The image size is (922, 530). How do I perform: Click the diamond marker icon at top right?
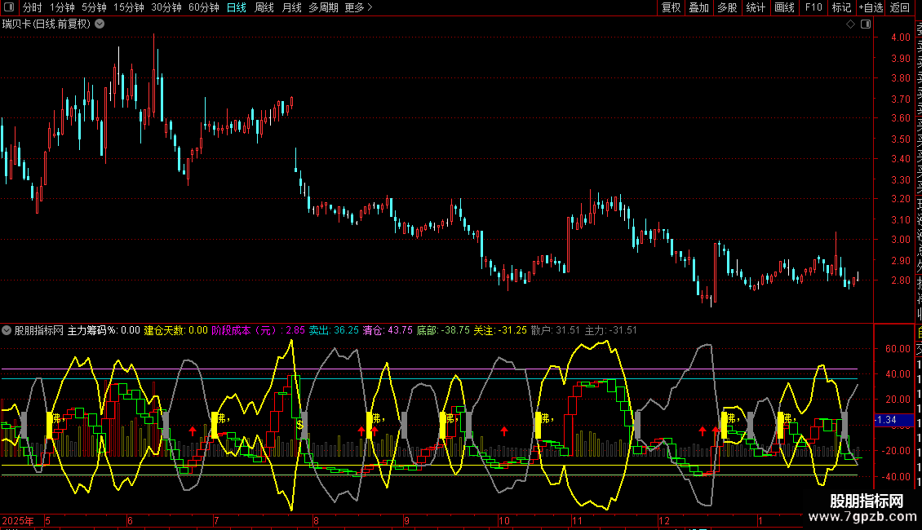pyautogui.click(x=850, y=24)
